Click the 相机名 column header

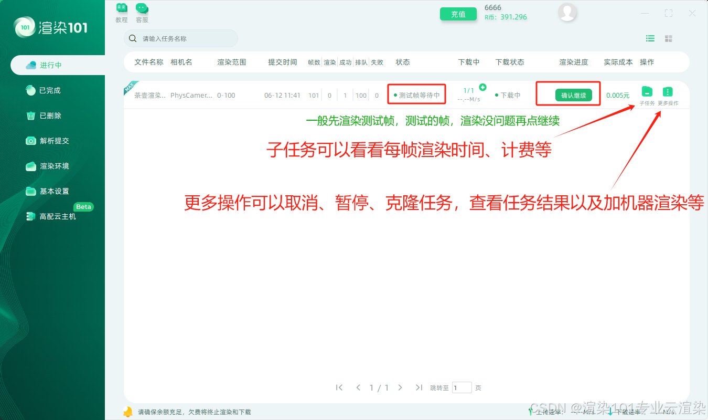click(181, 62)
